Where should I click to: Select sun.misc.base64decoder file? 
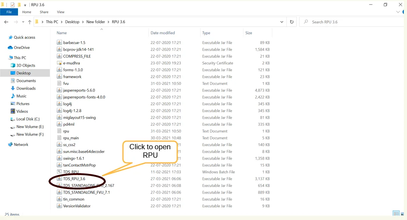(84, 151)
